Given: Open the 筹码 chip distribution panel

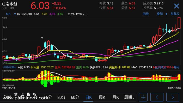Looking at the screenshot, I should (x=176, y=67).
